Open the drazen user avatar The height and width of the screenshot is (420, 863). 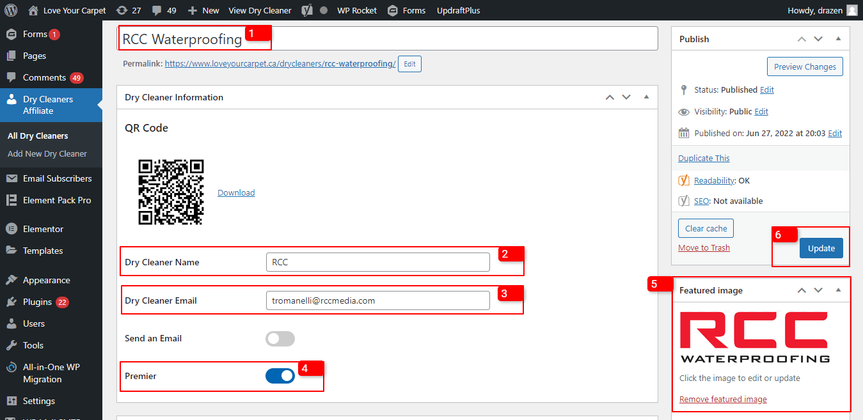851,10
